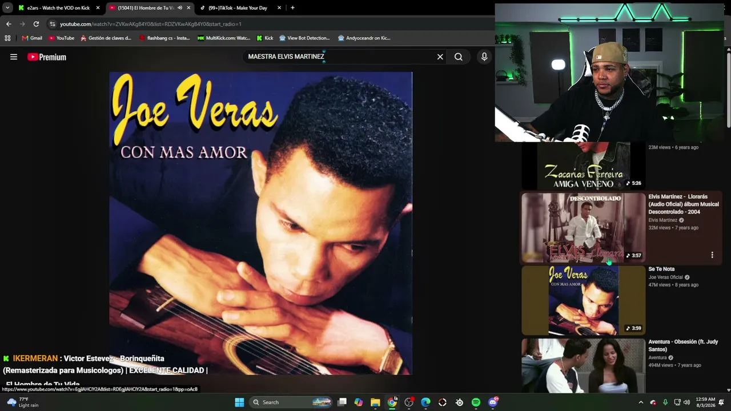The width and height of the screenshot is (731, 411).
Task: Launch Copilot from the taskbar
Action: (359, 402)
